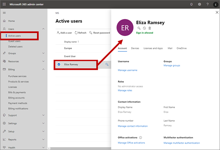Click Manage multifactor authentication link
Screen dimensions: 220x150
(182, 143)
